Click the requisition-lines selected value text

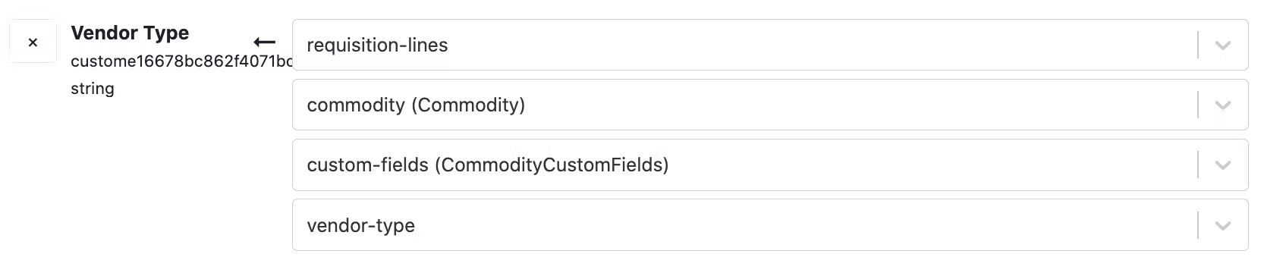[x=377, y=45]
